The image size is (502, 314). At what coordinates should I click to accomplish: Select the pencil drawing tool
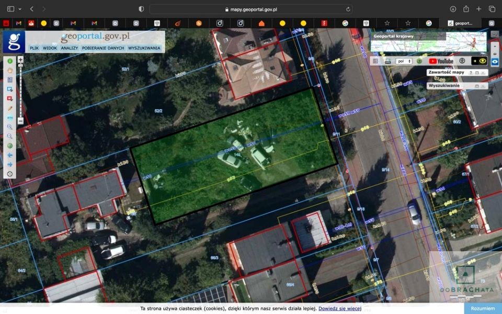[x=10, y=108]
